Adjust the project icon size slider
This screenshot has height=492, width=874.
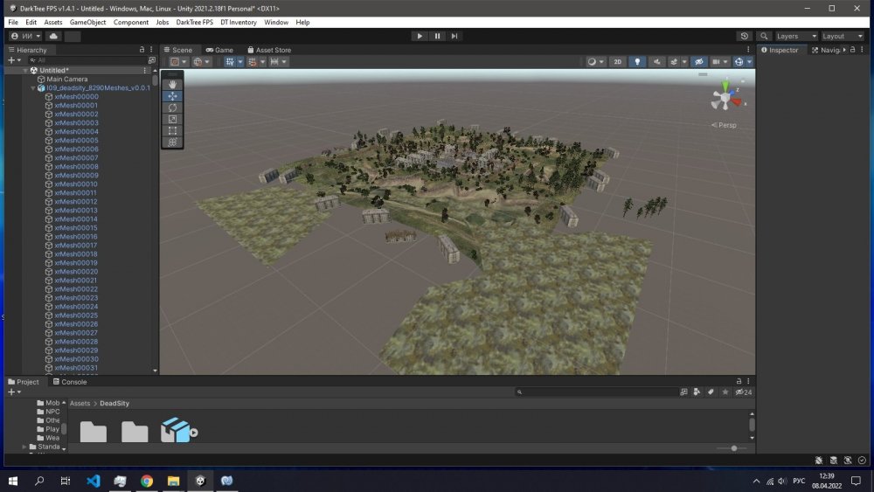point(733,448)
